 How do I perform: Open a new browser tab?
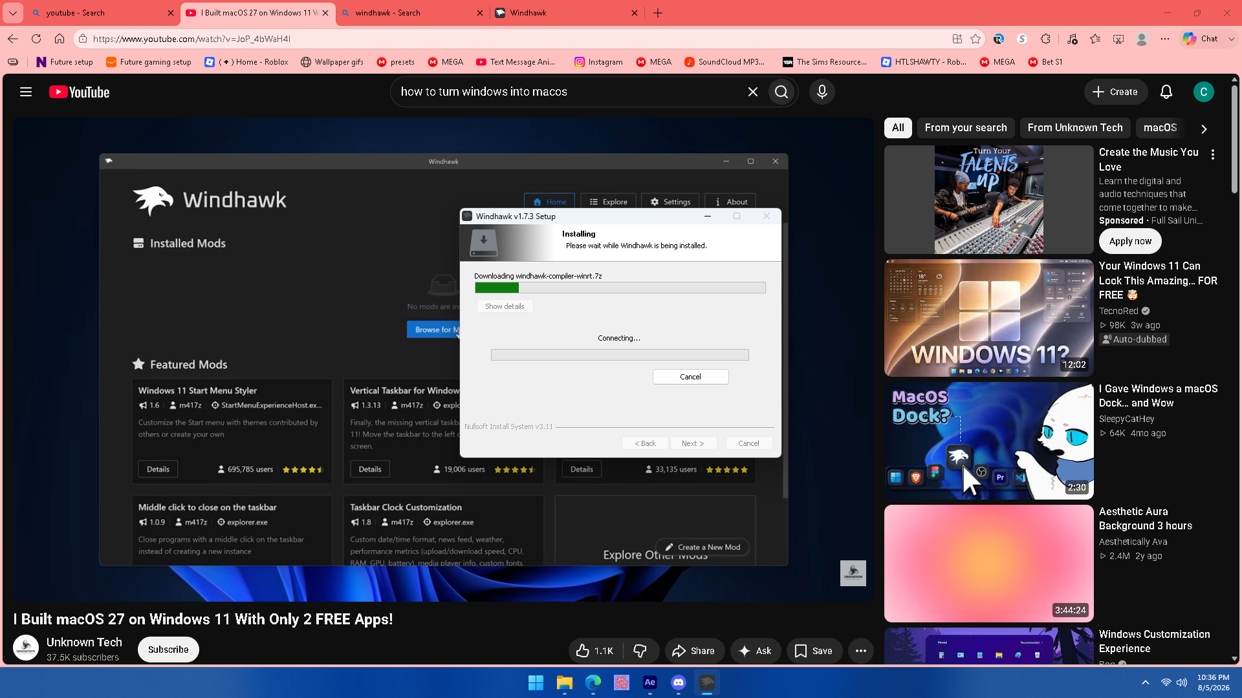point(658,13)
